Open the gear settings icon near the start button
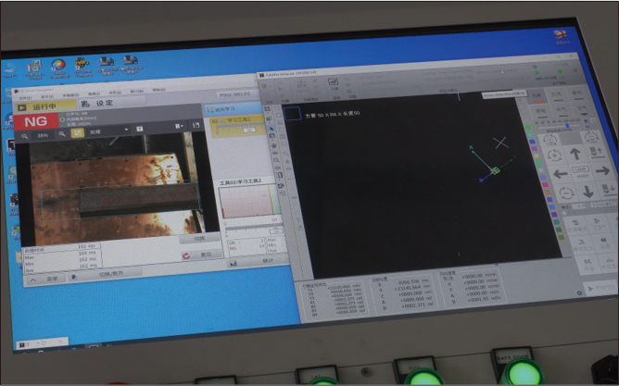The image size is (619, 386). tap(579, 293)
